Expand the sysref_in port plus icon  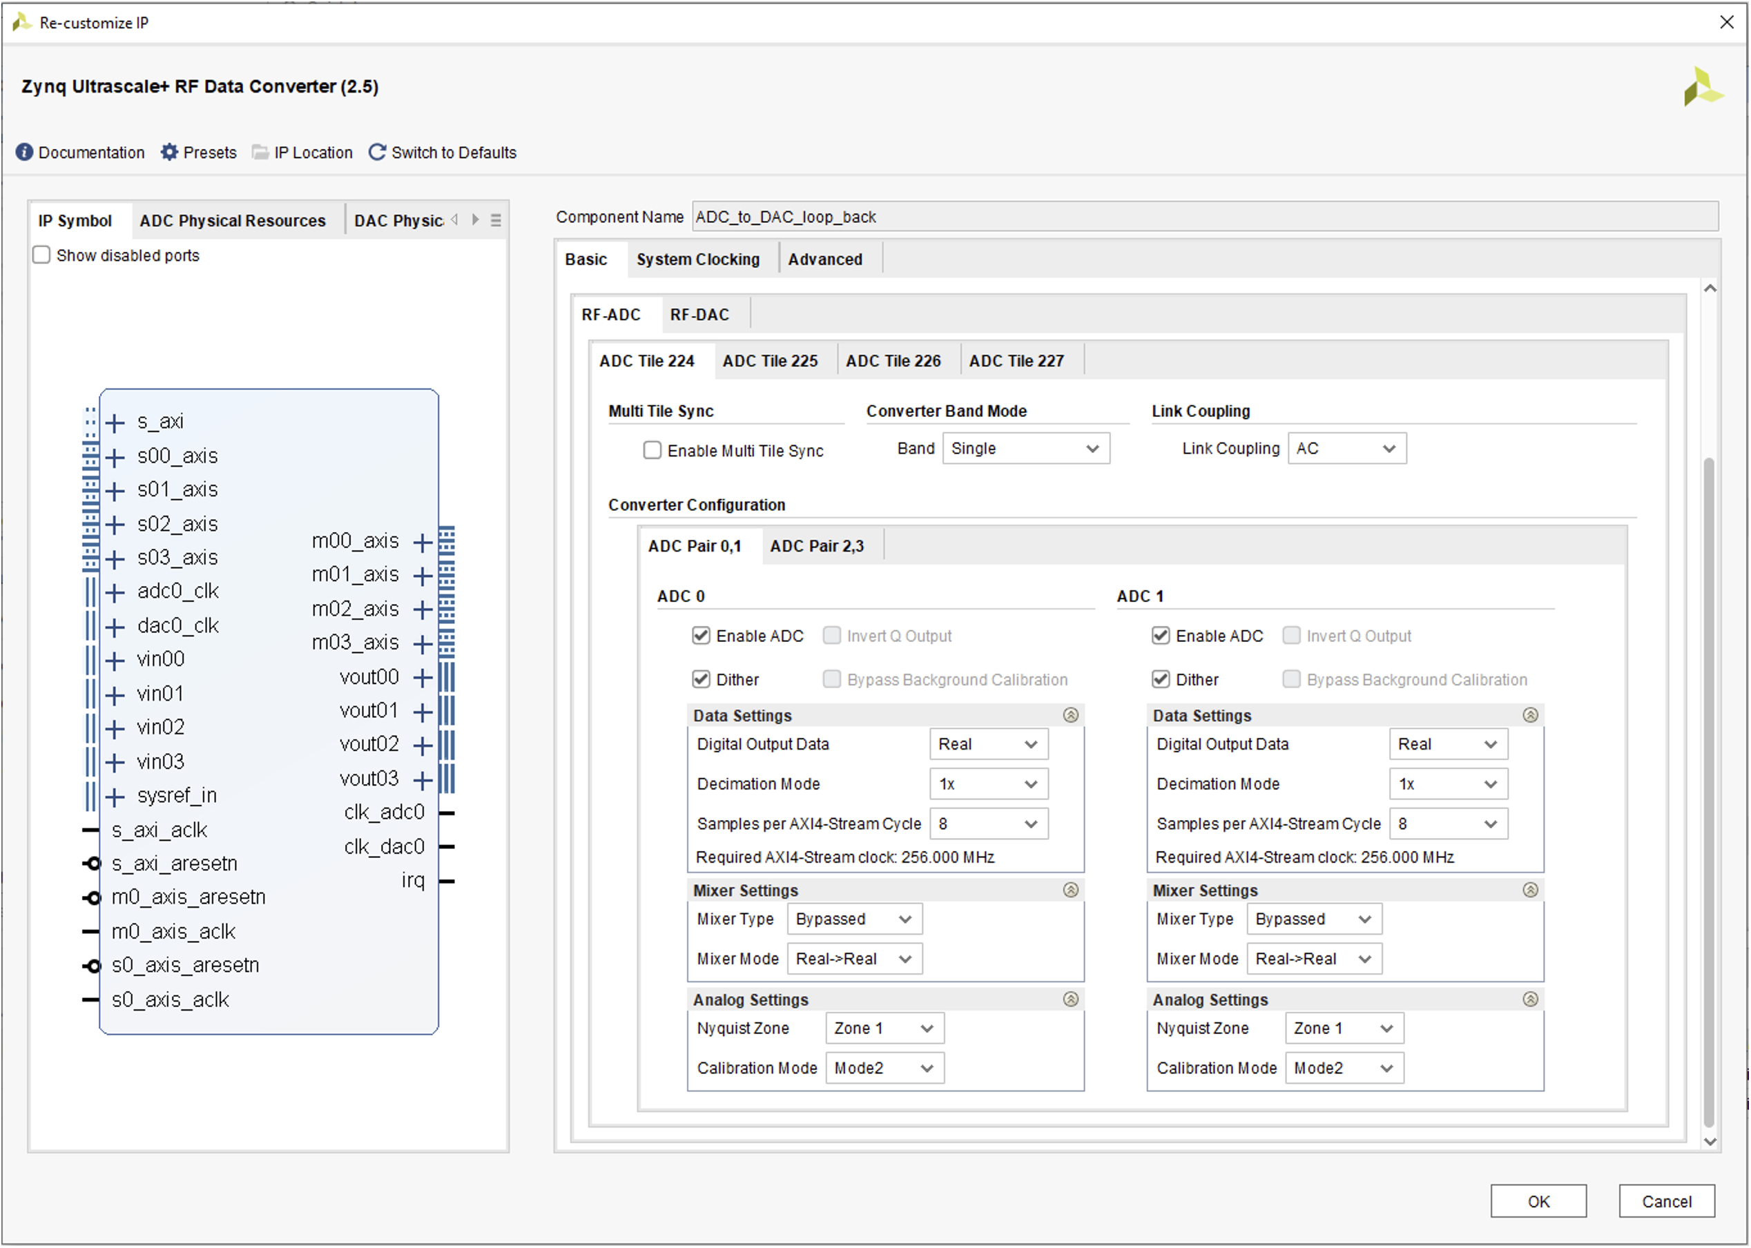[x=115, y=797]
